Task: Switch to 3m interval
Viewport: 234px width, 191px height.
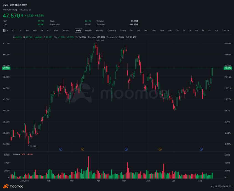Action: tap(139, 30)
